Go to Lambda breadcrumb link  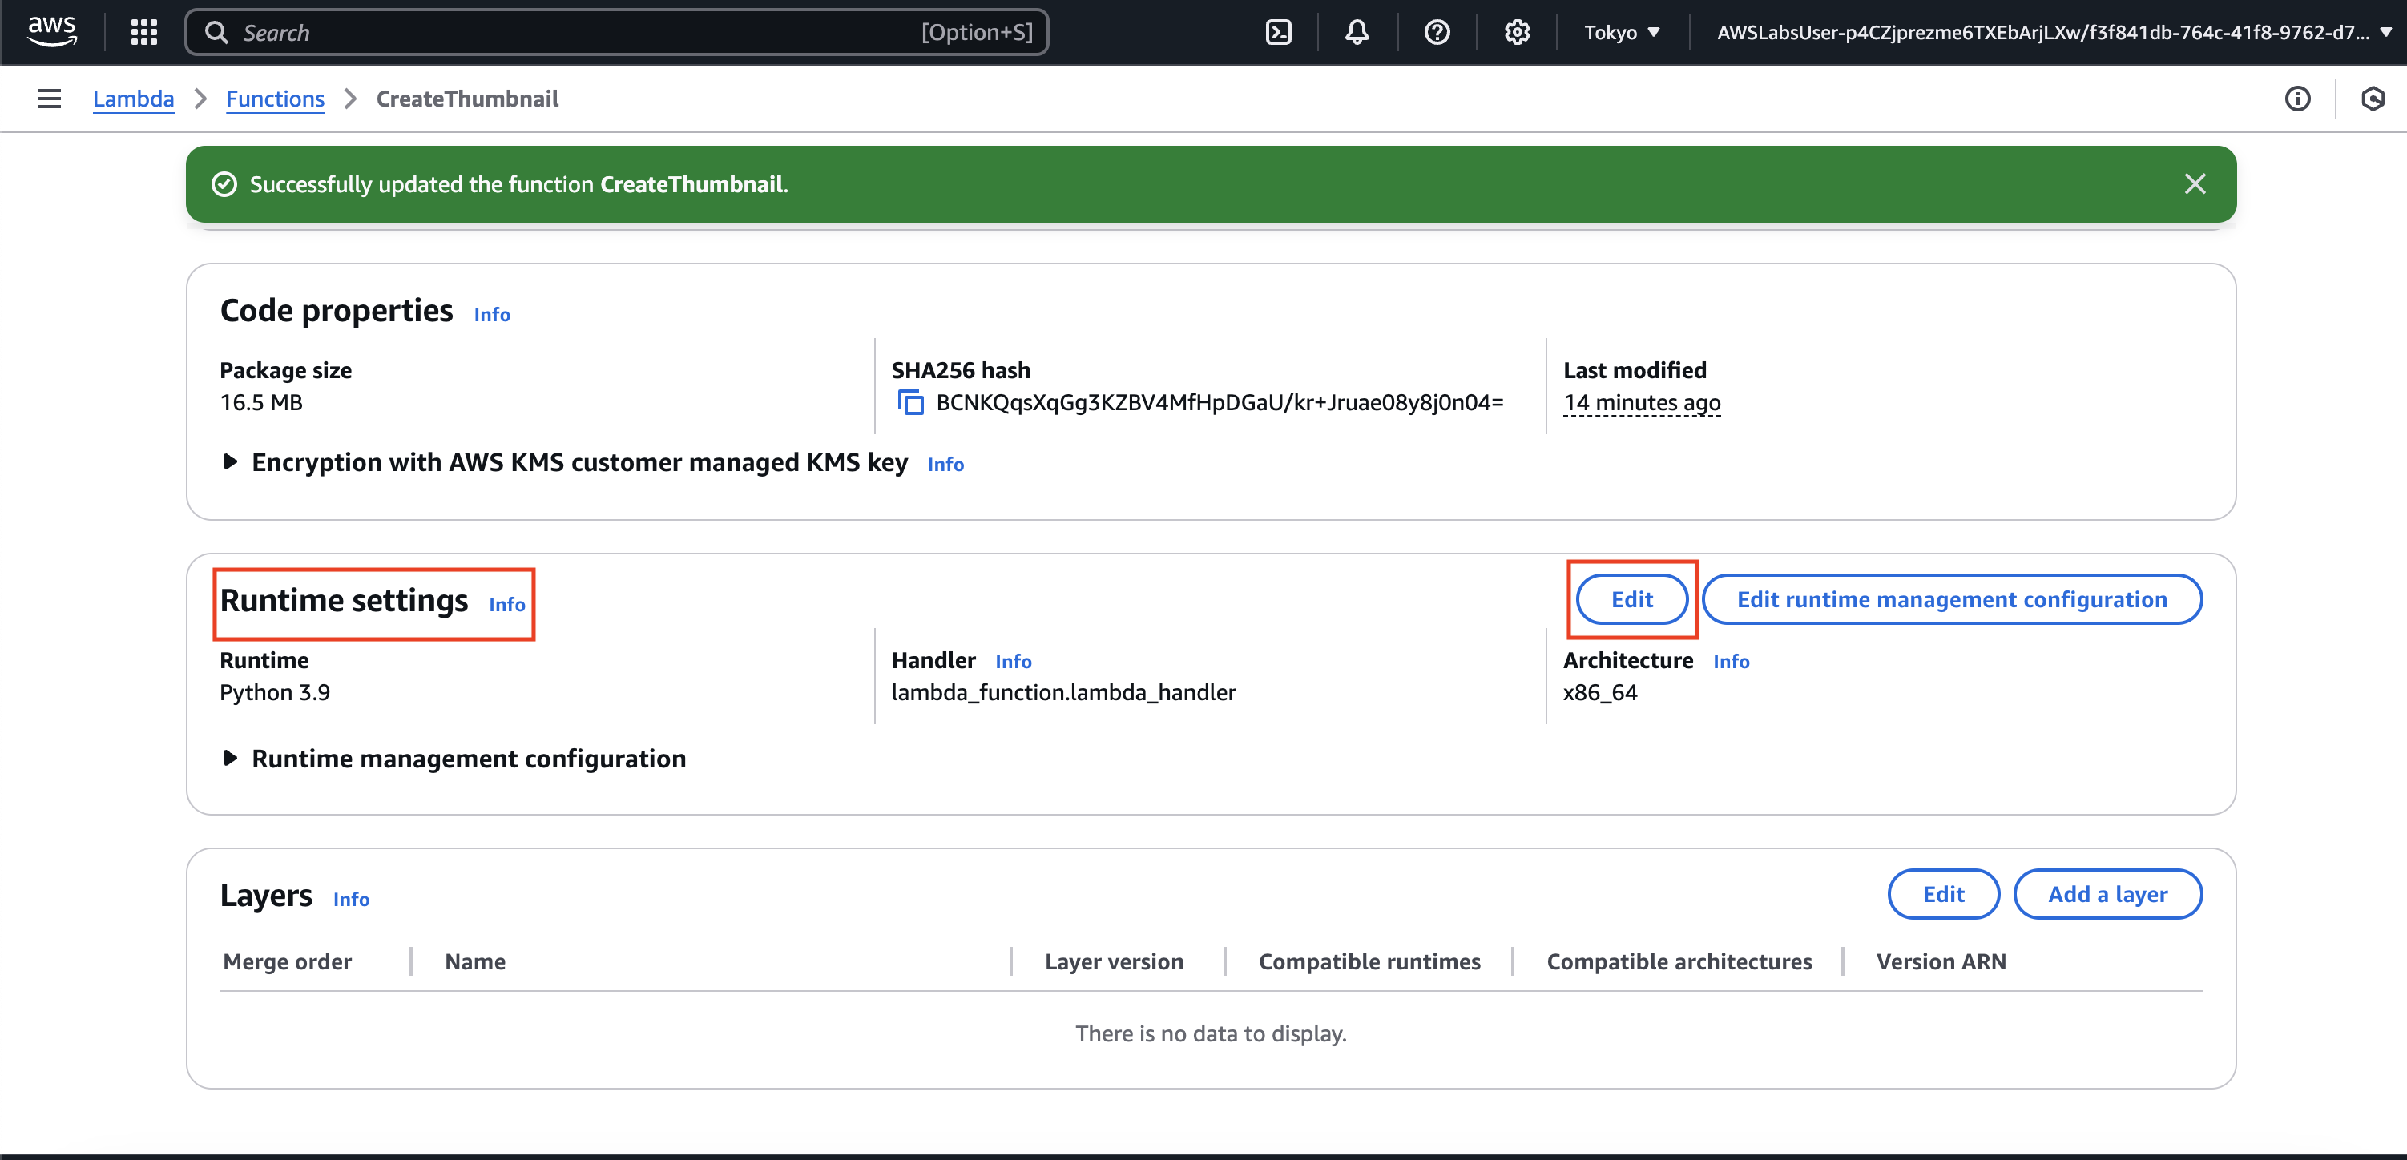click(134, 99)
